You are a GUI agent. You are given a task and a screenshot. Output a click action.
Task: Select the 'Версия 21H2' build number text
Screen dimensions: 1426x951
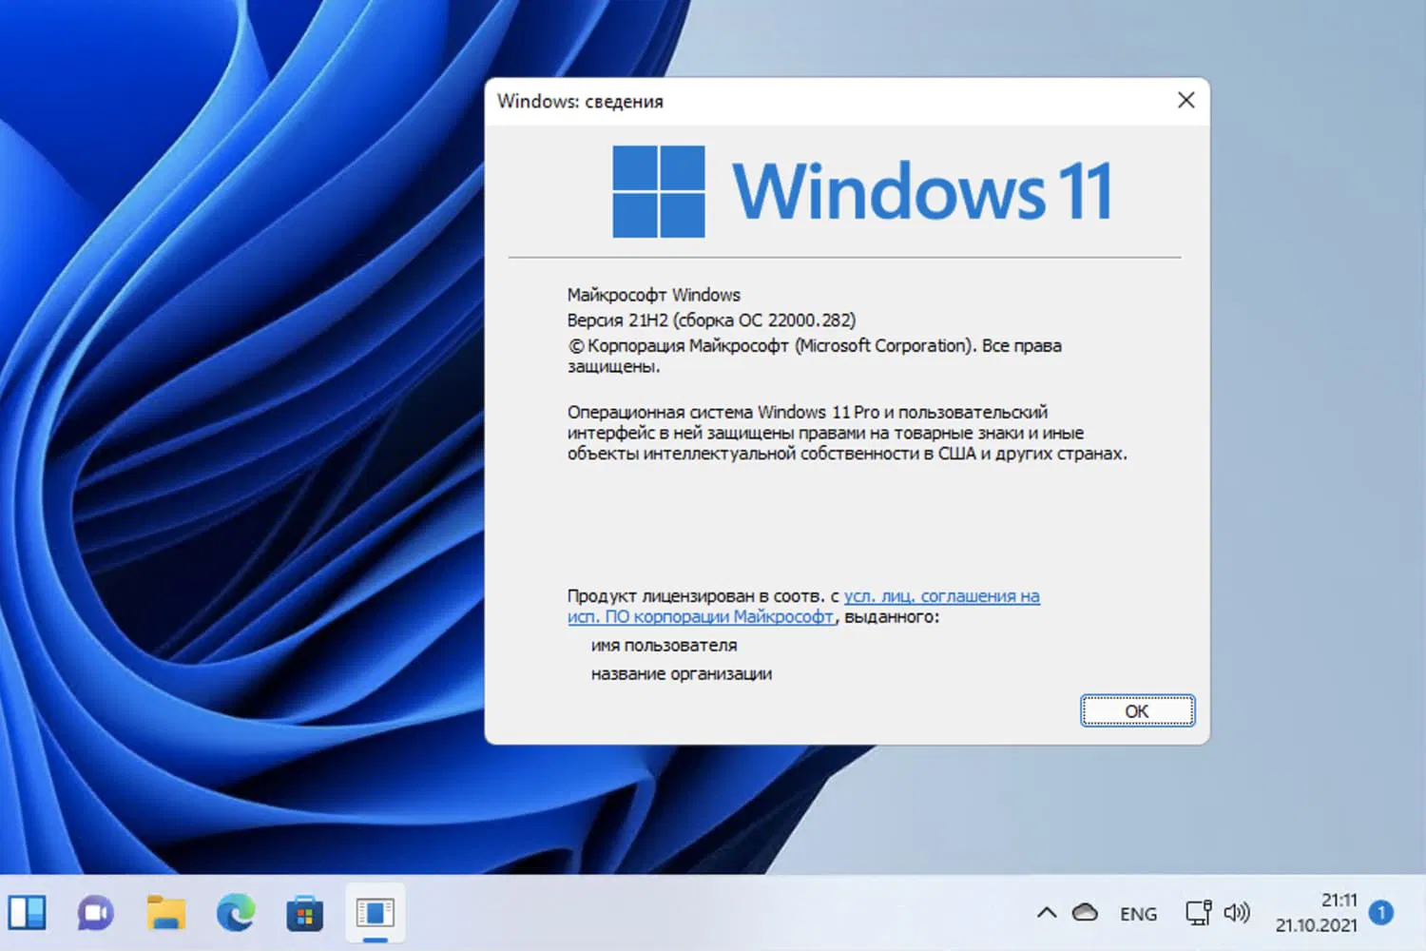711,320
